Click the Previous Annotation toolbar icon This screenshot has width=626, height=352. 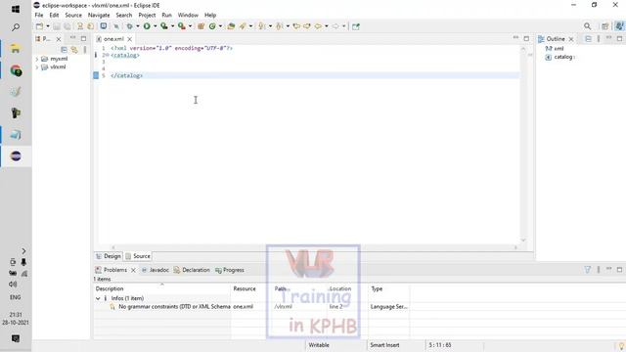tap(279, 26)
